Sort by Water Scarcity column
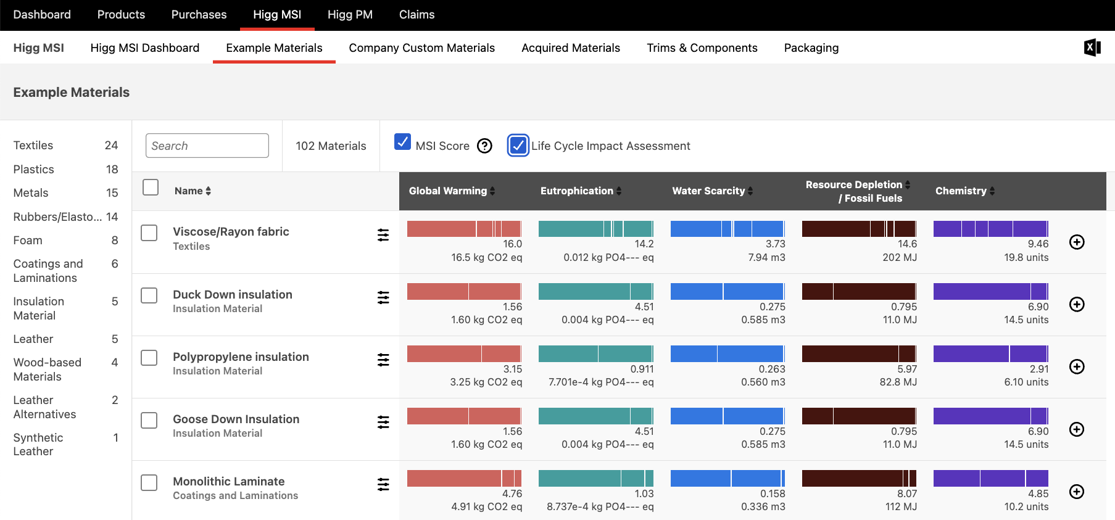Viewport: 1115px width, 520px height. click(713, 191)
